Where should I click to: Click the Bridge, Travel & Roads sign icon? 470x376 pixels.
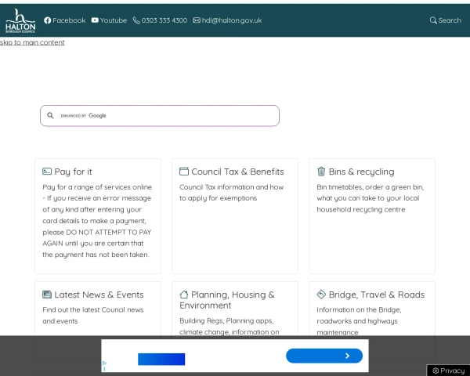(321, 295)
